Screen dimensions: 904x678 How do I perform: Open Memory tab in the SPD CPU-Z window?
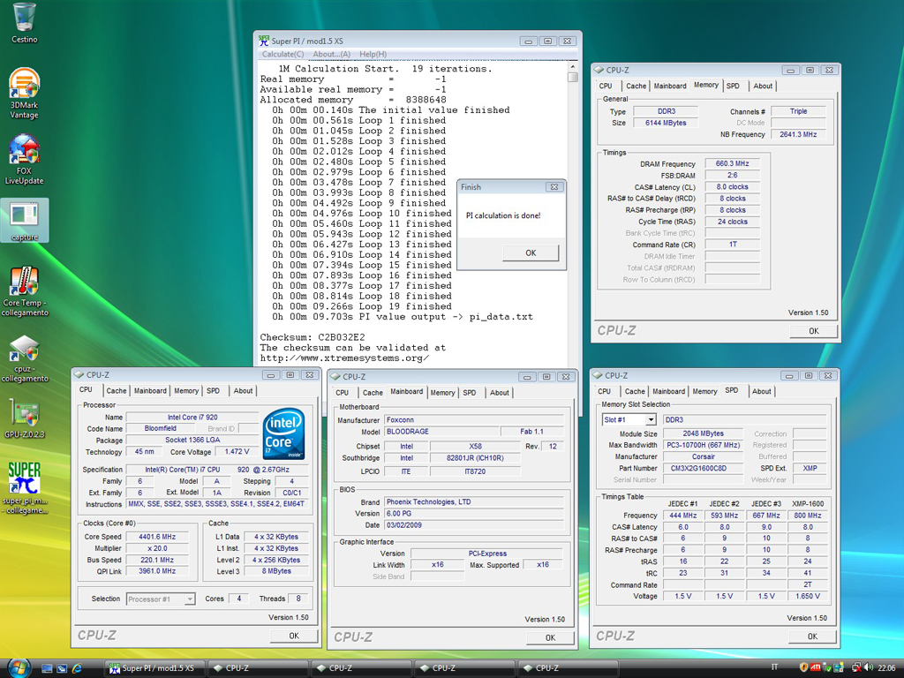[x=704, y=391]
